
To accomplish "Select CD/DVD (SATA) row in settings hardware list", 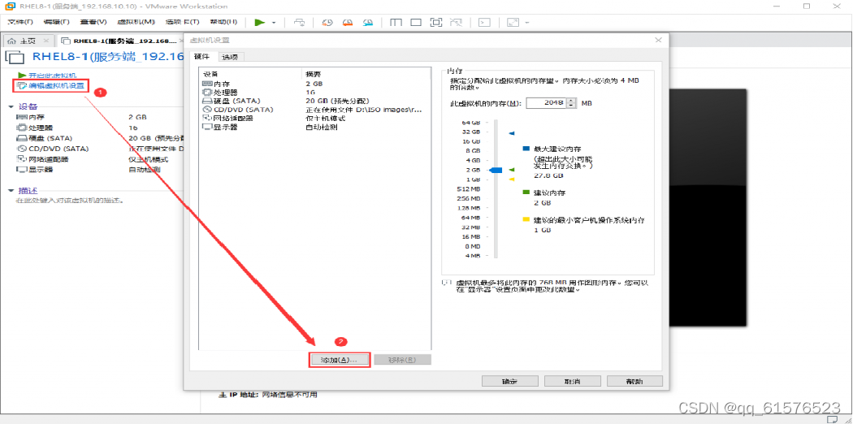I will 315,110.
